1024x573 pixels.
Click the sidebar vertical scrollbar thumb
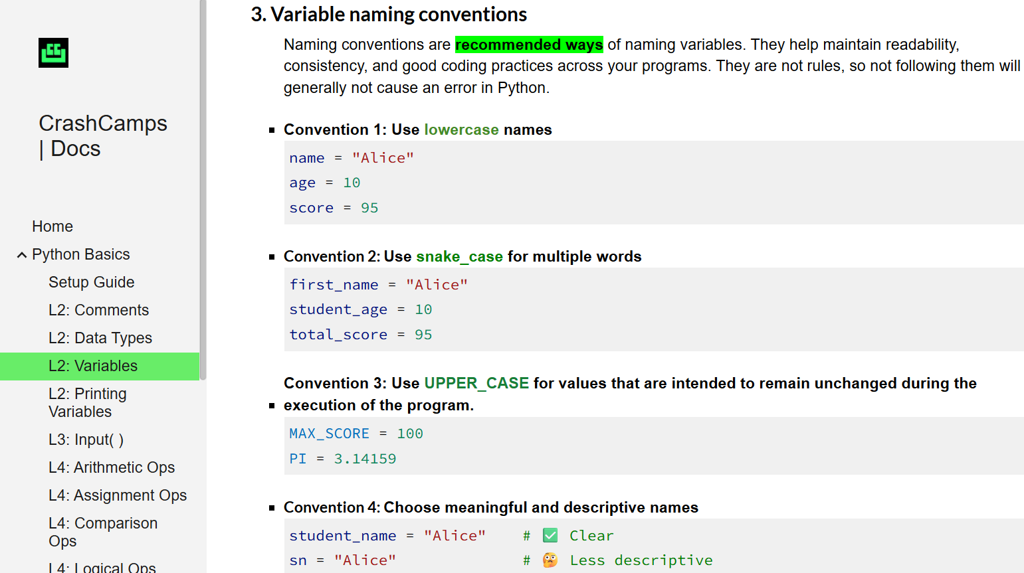(x=203, y=189)
